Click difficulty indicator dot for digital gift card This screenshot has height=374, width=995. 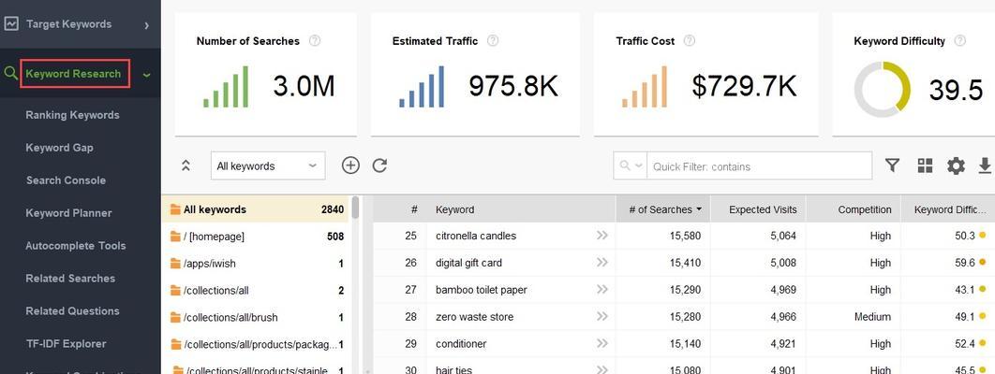982,263
